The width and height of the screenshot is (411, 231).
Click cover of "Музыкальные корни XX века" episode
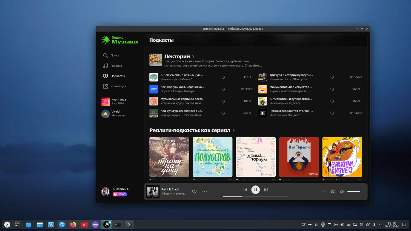[x=154, y=101]
